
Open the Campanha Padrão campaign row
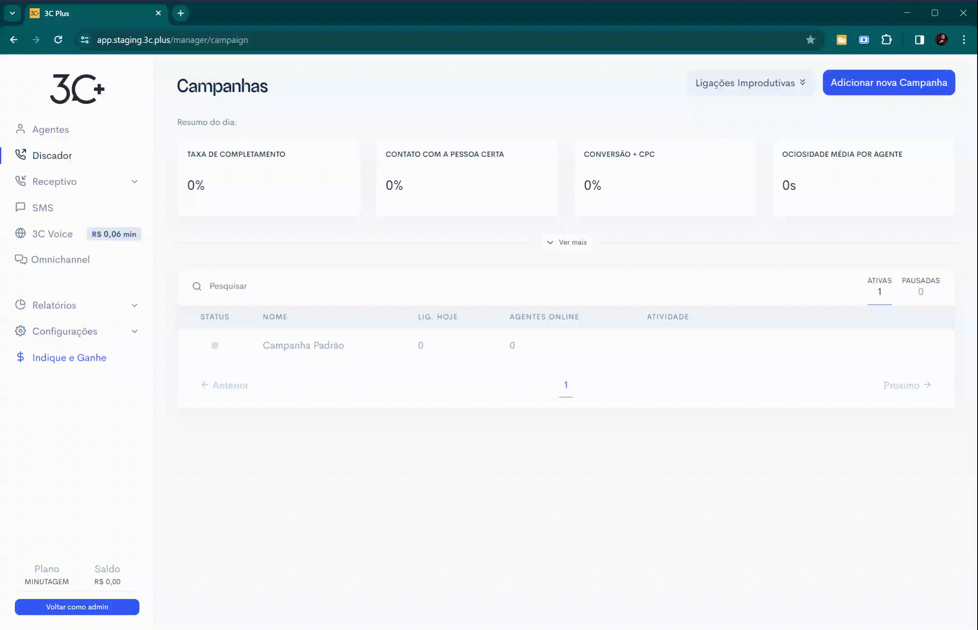[566, 345]
